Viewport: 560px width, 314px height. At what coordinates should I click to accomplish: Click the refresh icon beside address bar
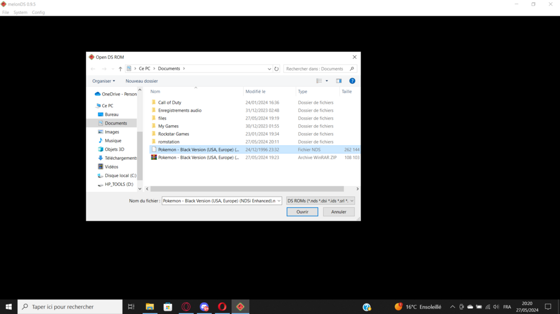click(277, 69)
